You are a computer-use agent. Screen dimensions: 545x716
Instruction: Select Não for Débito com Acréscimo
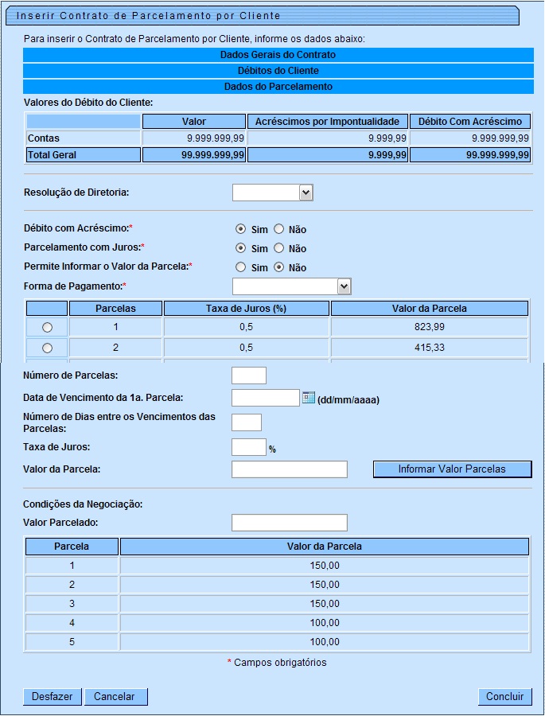coord(278,229)
